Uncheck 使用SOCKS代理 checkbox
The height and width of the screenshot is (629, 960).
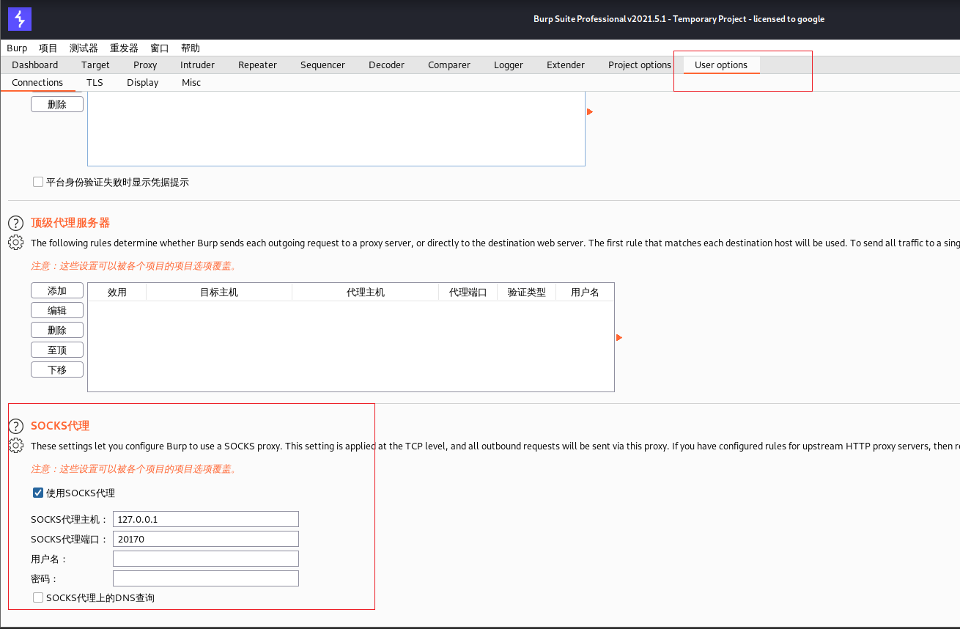pyautogui.click(x=38, y=493)
